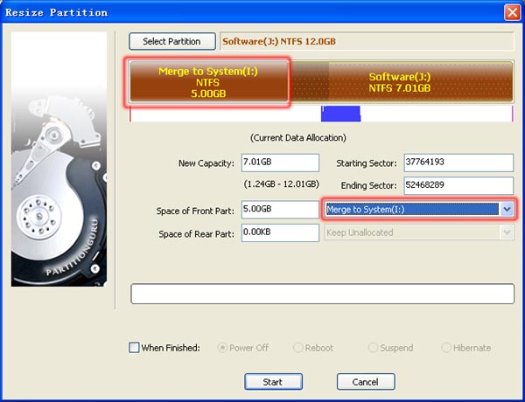This screenshot has width=525, height=402.
Task: Tick the When Finished checkbox
Action: pyautogui.click(x=134, y=348)
